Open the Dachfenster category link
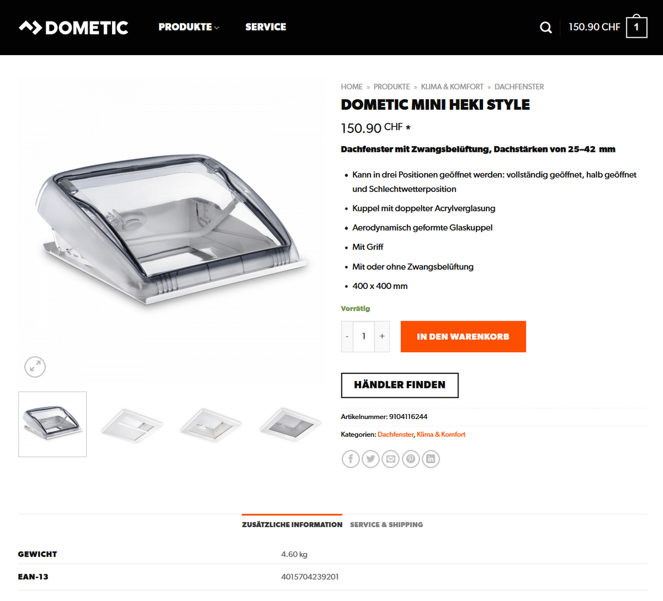The width and height of the screenshot is (663, 601). 396,434
